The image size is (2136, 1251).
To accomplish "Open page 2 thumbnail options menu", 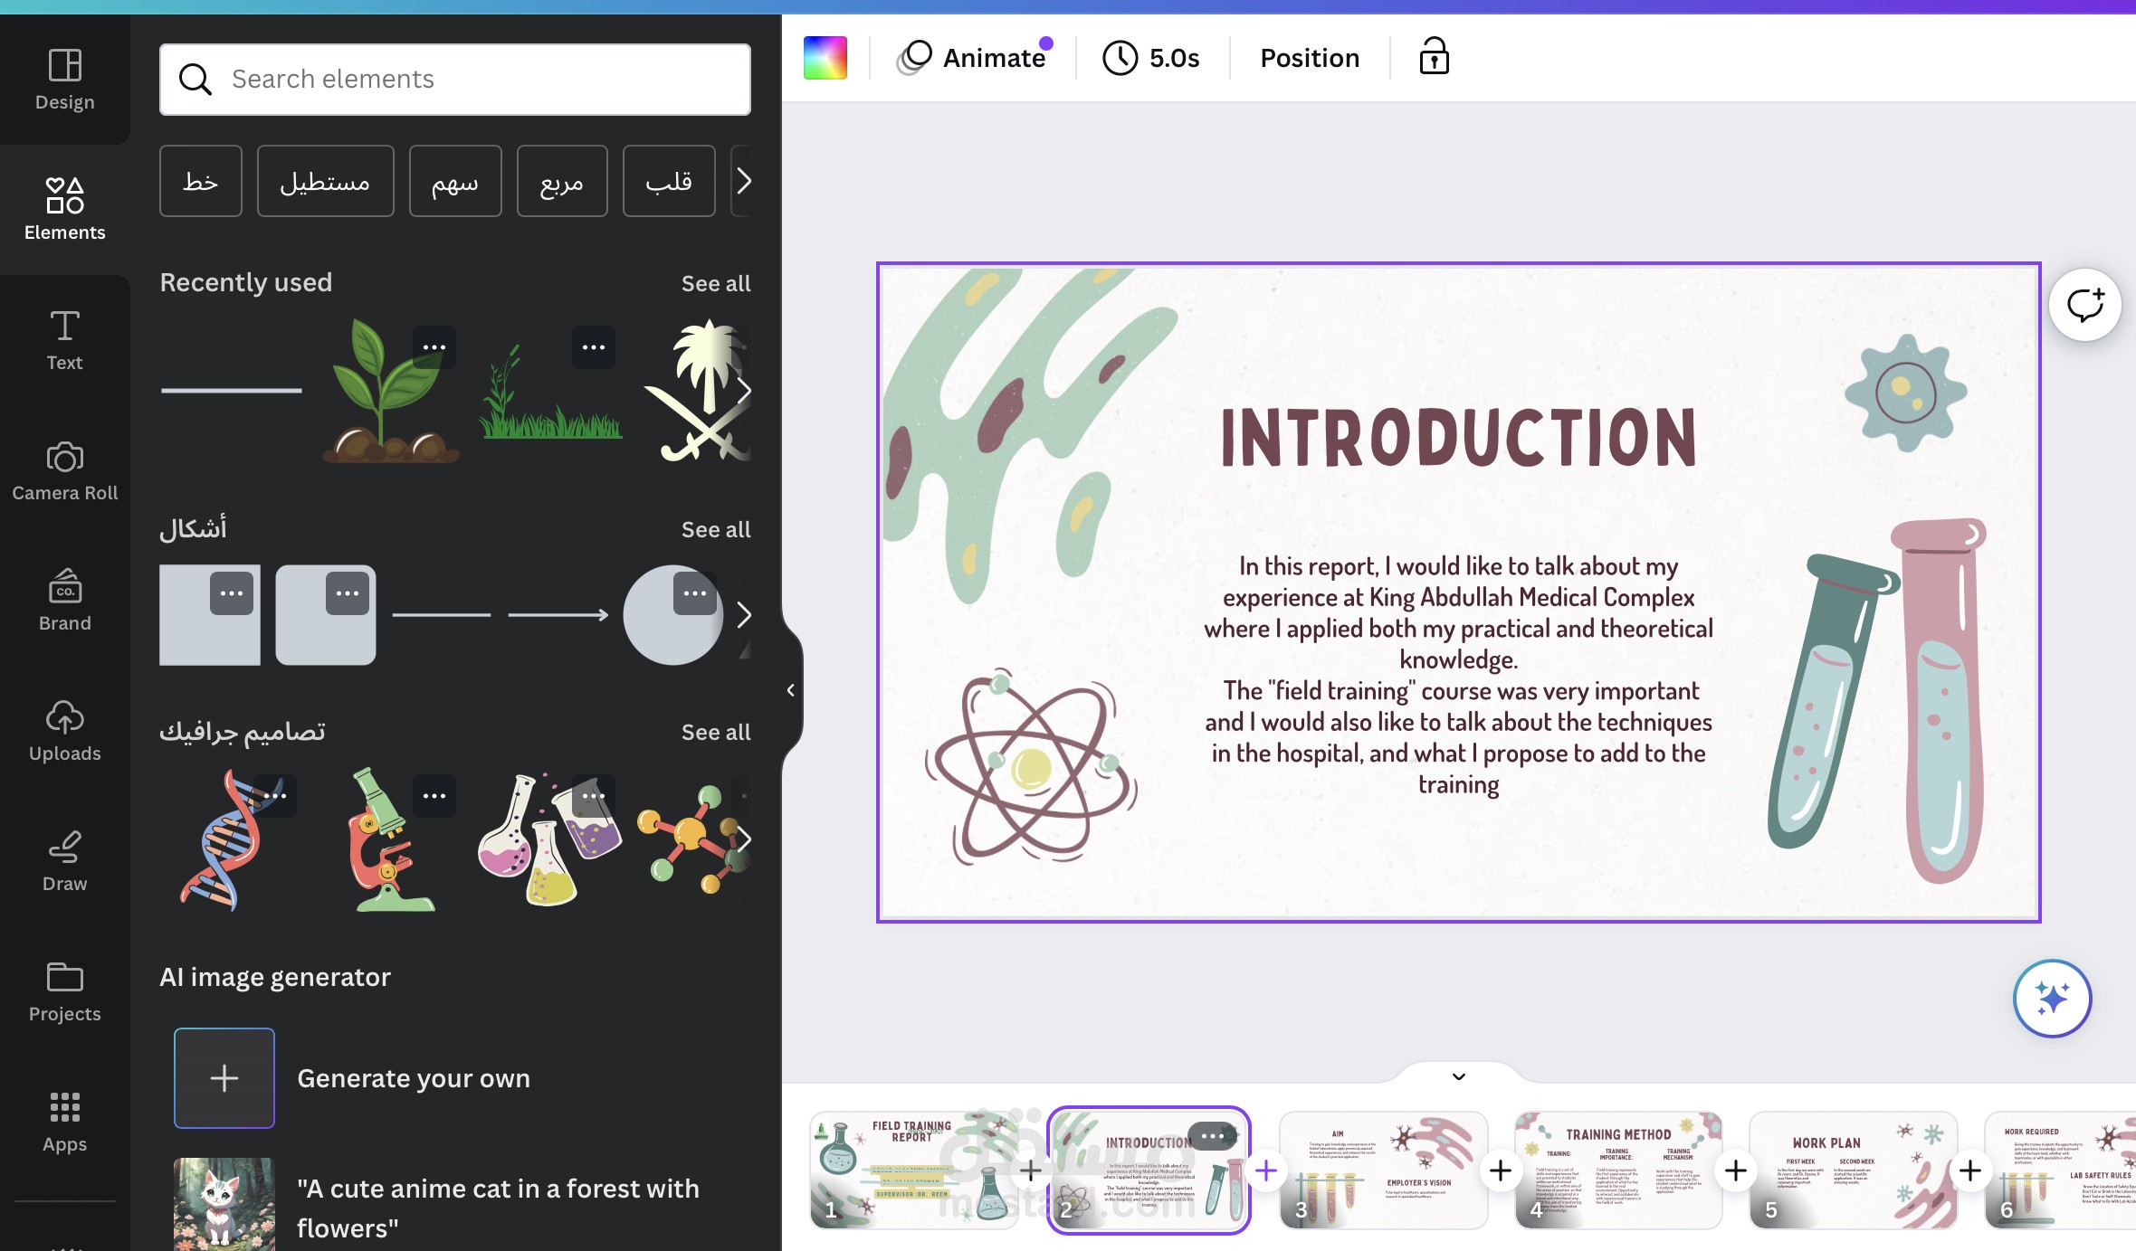I will (x=1213, y=1136).
